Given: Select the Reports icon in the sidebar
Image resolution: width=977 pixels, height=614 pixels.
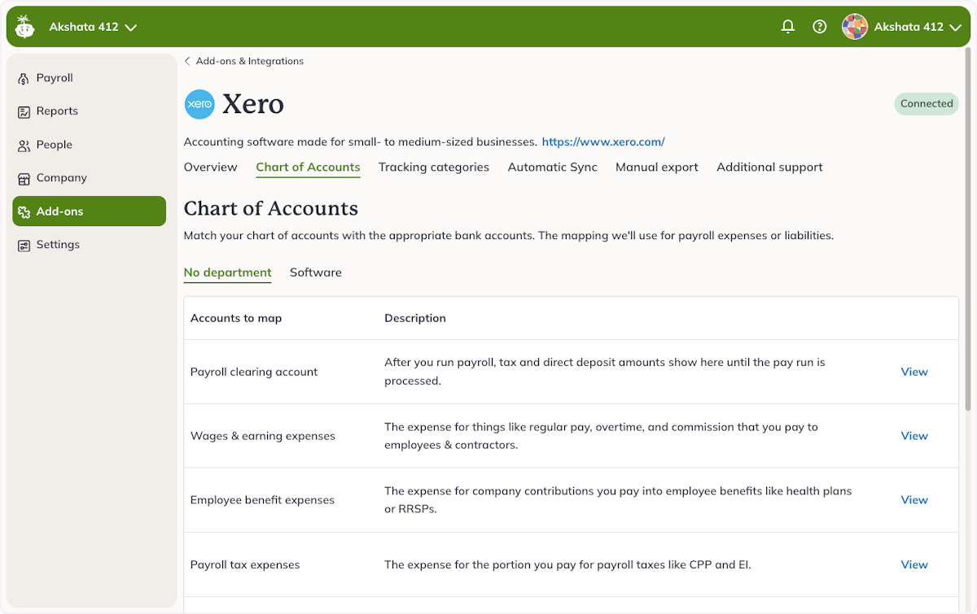Looking at the screenshot, I should (22, 111).
